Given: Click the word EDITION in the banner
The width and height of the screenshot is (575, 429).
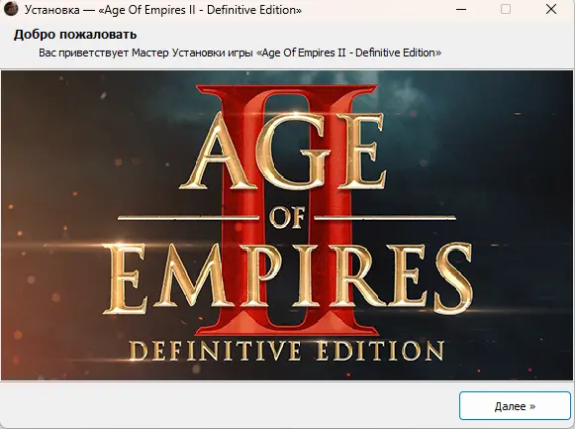Looking at the screenshot, I should 380,351.
